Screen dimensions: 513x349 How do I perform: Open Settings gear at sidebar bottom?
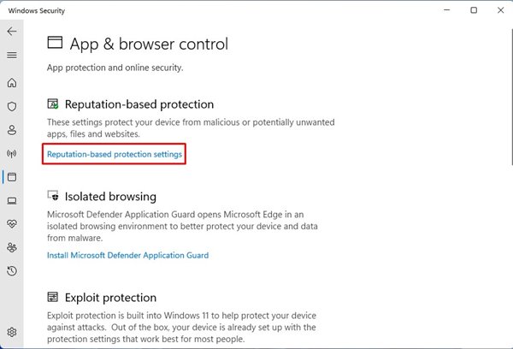point(12,332)
